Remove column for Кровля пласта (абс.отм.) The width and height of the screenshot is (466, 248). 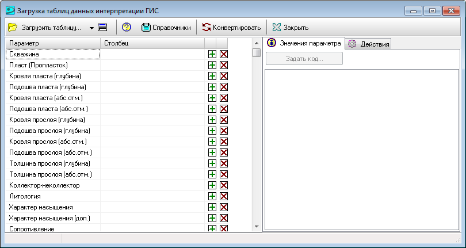pyautogui.click(x=224, y=98)
